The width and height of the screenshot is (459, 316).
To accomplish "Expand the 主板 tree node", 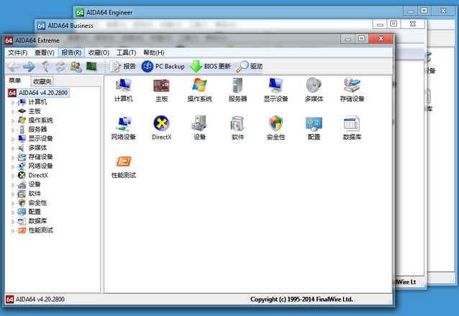I will (x=13, y=112).
